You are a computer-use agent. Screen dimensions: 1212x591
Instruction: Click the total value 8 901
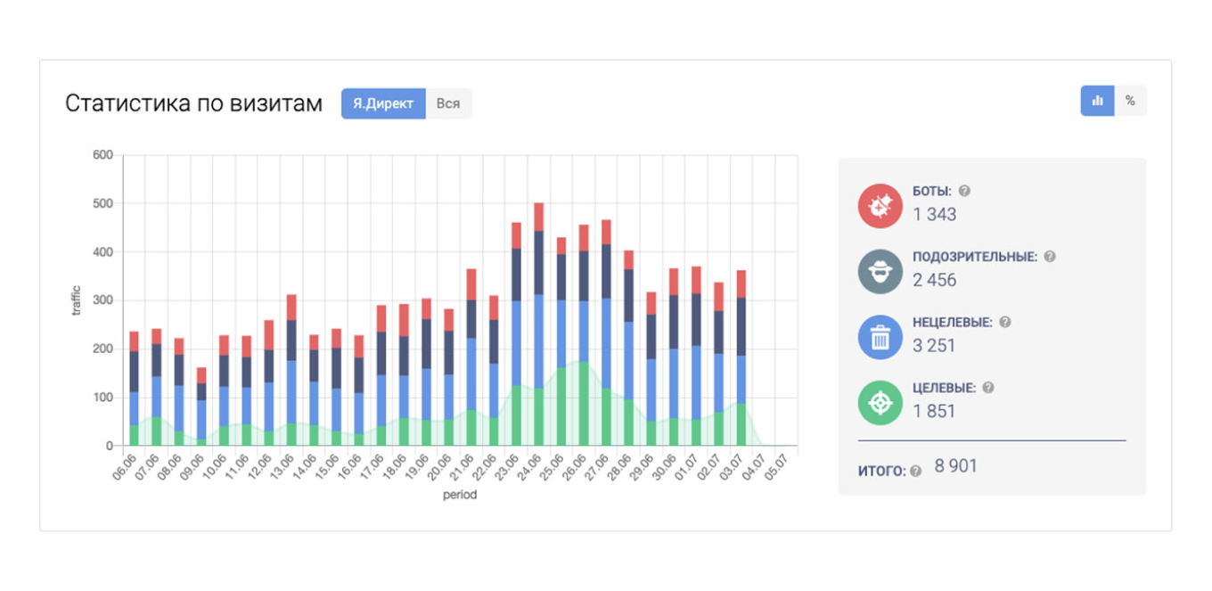[956, 466]
